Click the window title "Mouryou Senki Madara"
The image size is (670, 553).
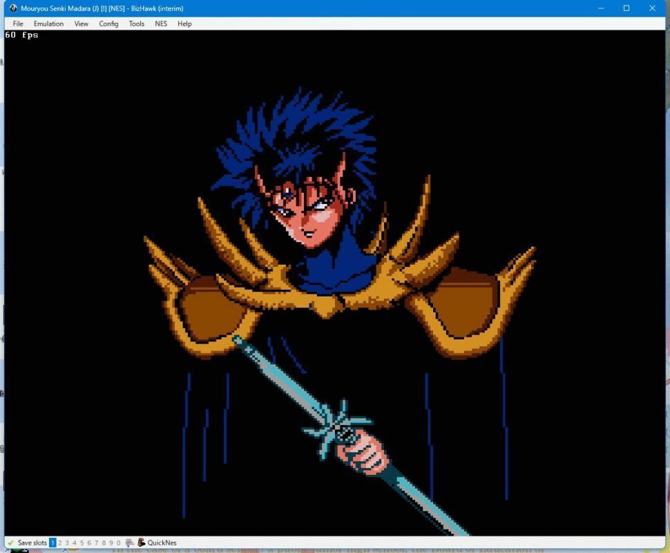pos(55,8)
